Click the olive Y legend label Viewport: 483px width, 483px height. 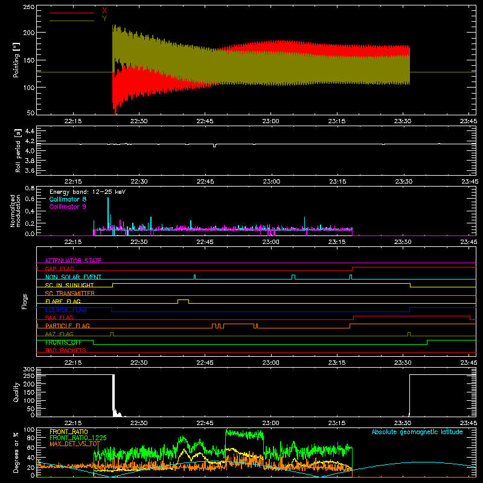click(x=104, y=19)
